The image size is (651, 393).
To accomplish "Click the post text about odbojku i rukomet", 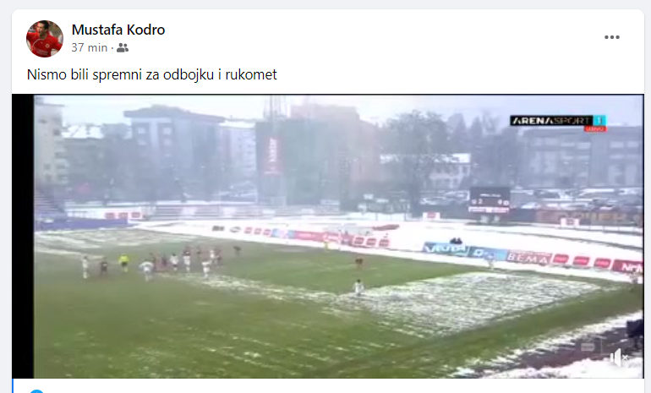I will (151, 74).
